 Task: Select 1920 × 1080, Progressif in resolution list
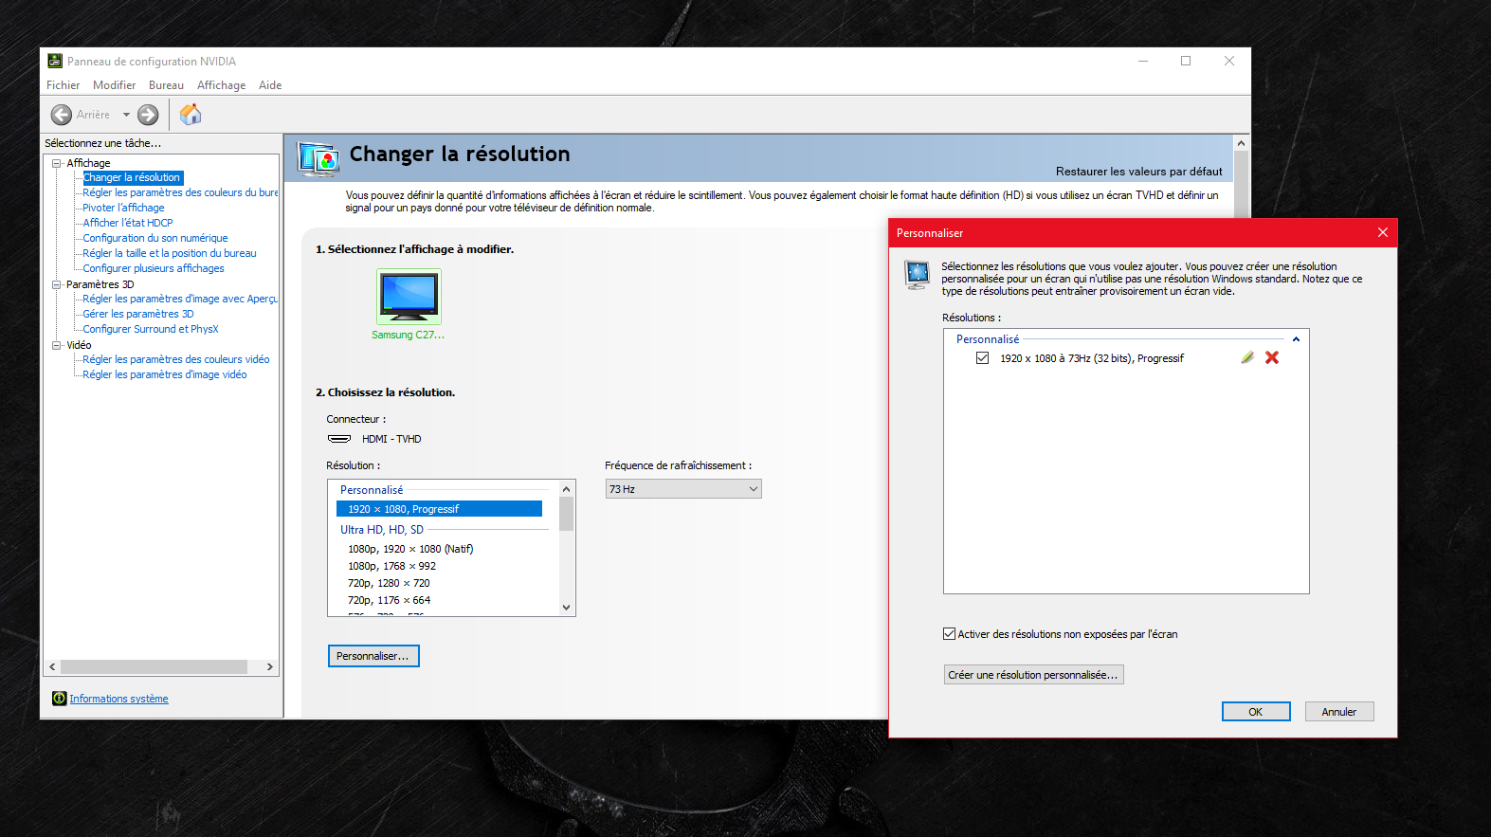(440, 509)
